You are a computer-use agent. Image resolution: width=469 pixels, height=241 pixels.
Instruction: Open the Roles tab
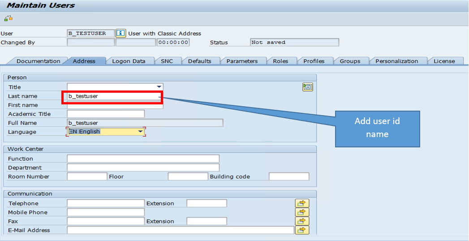(280, 61)
